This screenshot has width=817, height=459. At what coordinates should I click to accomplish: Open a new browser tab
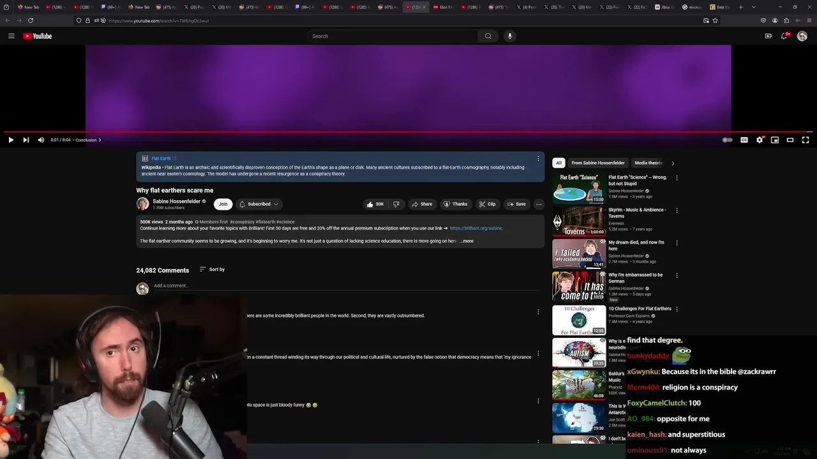[x=740, y=7]
